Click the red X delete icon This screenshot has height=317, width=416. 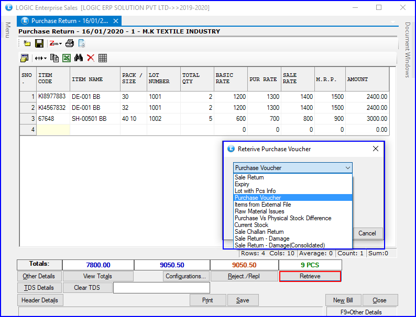pyautogui.click(x=91, y=58)
